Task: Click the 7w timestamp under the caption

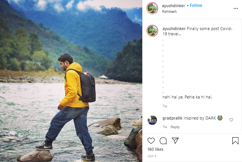Action: pos(164,106)
